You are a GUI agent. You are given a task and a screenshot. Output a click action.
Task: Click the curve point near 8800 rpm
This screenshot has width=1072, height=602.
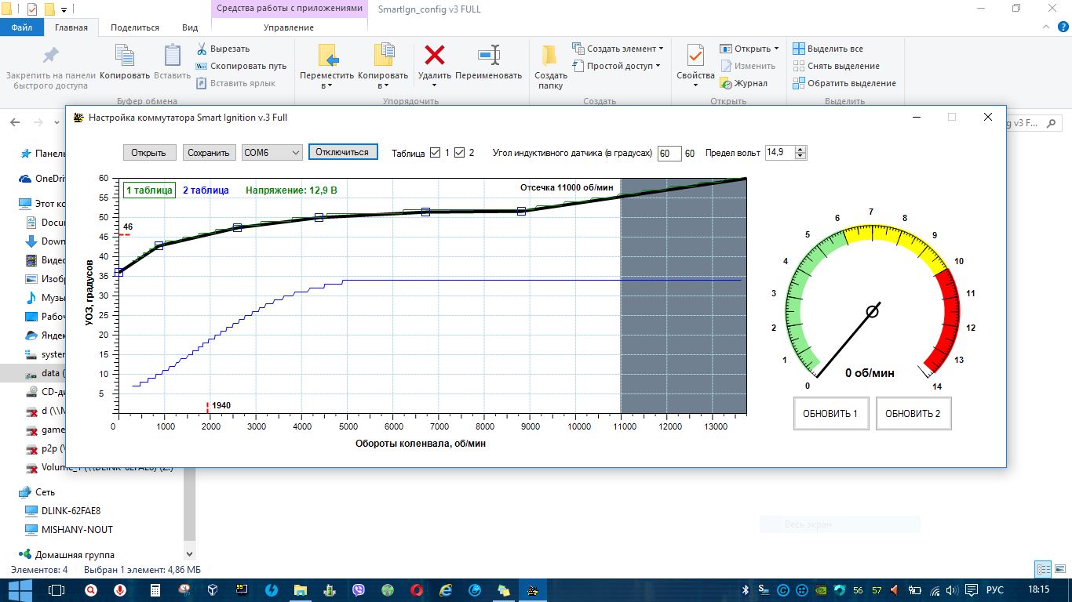pos(521,211)
